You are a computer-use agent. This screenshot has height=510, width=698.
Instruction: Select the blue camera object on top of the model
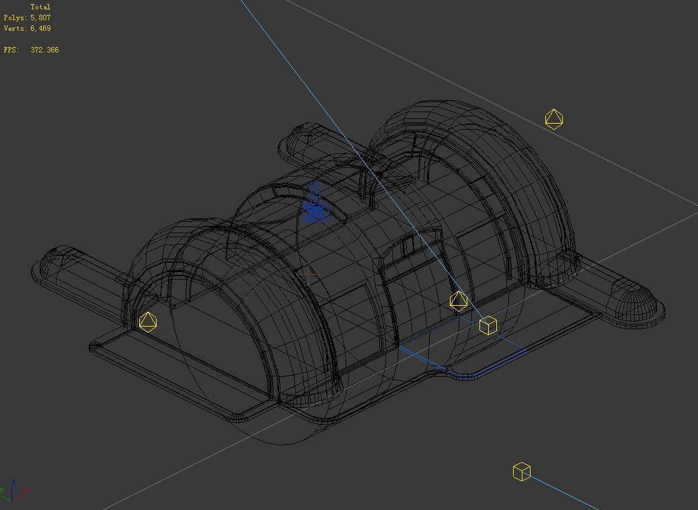click(315, 203)
